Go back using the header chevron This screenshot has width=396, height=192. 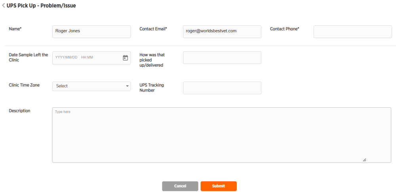coord(3,5)
